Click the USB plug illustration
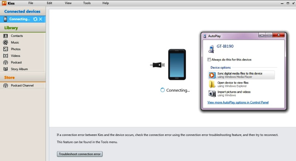Screen dimensions: 296x161 [x=158, y=65]
